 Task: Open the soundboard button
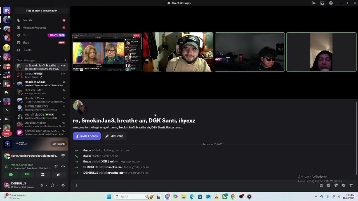[x=59, y=174]
